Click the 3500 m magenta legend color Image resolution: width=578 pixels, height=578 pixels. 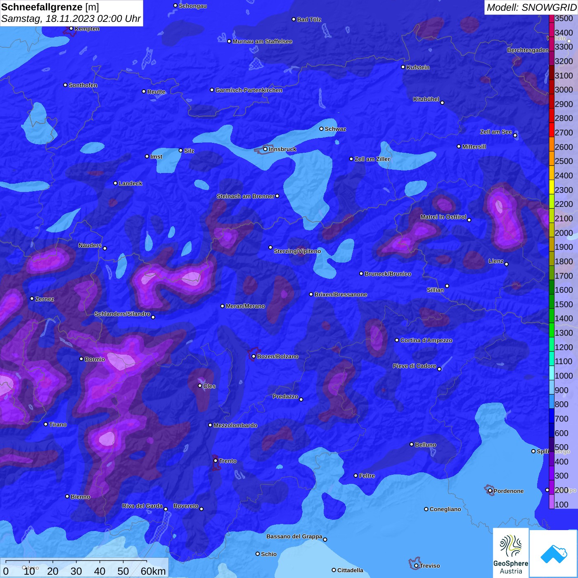(x=552, y=18)
